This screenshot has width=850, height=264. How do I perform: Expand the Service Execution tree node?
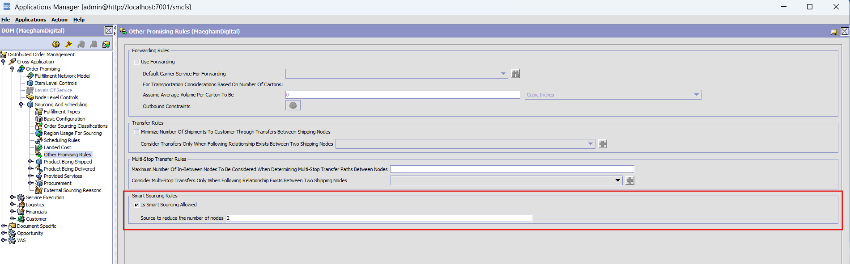tap(13, 197)
